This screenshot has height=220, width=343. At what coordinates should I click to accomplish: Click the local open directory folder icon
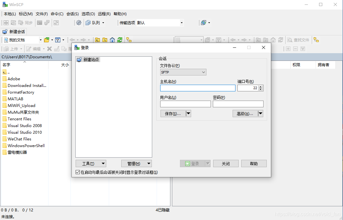[47, 40]
